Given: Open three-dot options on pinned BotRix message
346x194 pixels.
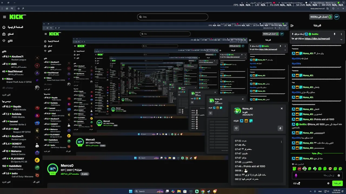Looking at the screenshot, I should click(x=341, y=34).
